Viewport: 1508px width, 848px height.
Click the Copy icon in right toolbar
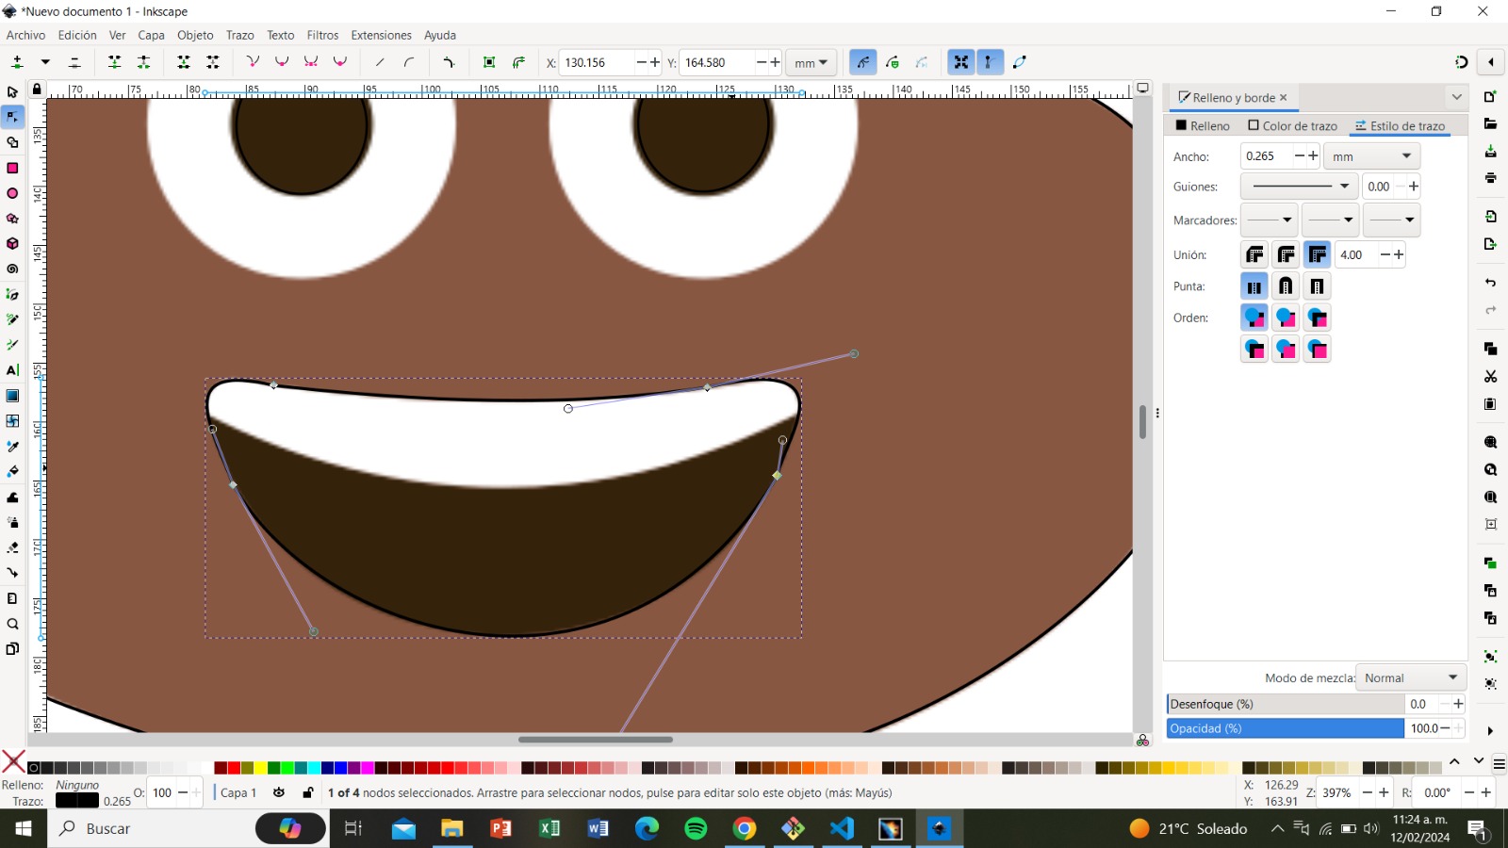point(1490,349)
